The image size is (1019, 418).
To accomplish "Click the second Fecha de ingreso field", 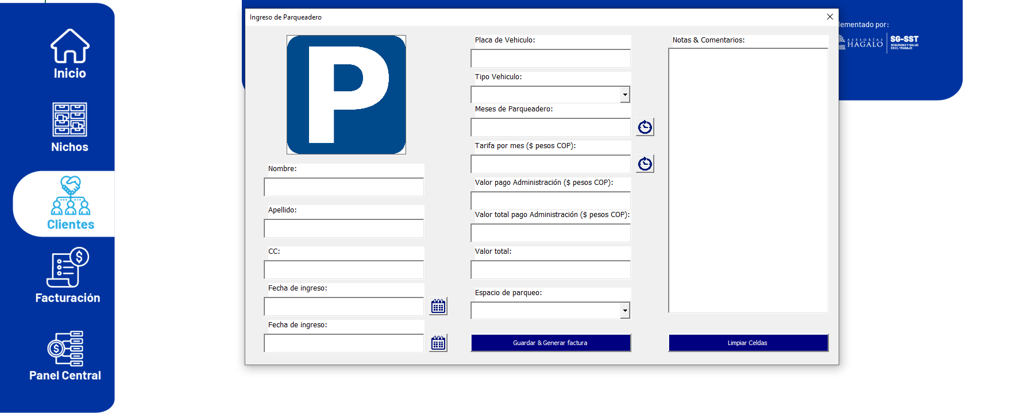I will click(x=344, y=343).
